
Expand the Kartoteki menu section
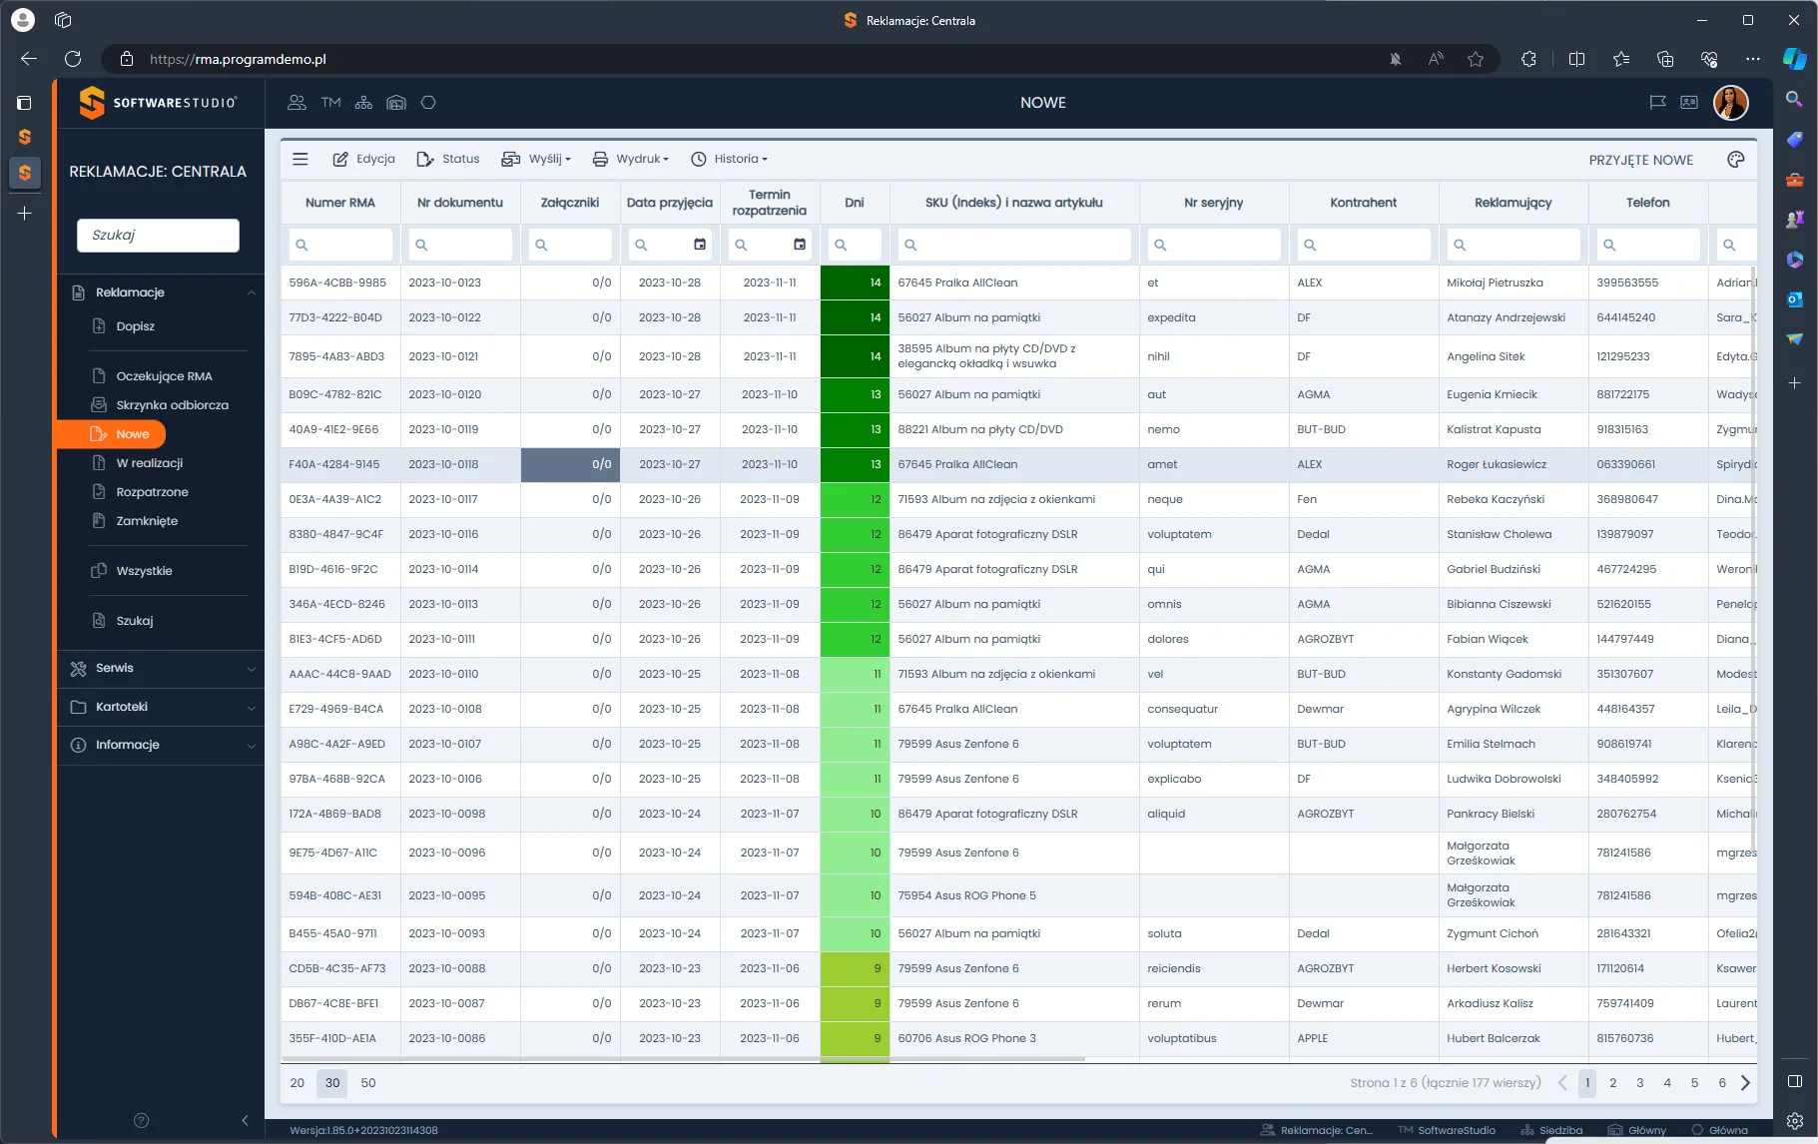point(161,707)
